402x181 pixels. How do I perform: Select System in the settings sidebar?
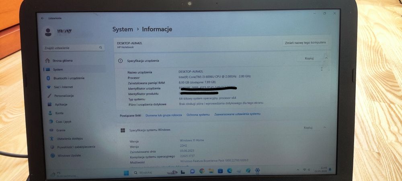(75, 70)
